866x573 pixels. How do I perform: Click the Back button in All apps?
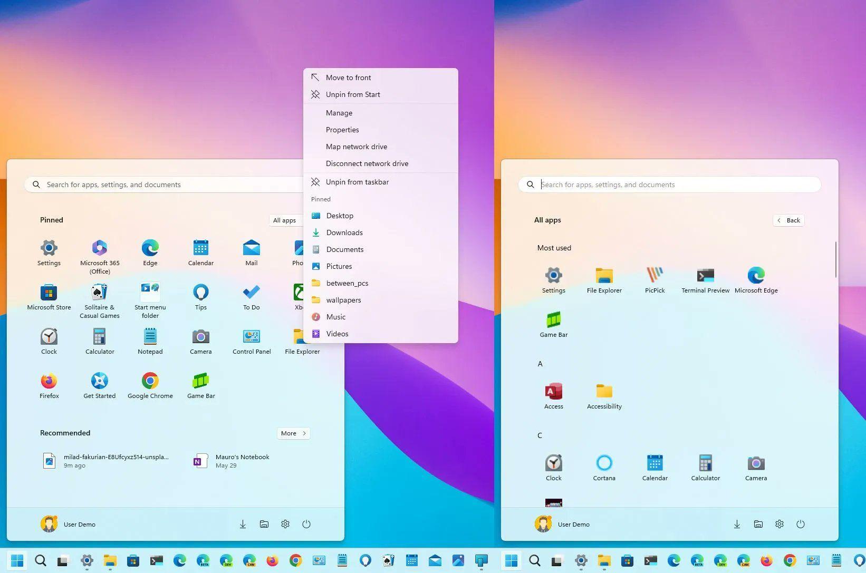pos(788,220)
